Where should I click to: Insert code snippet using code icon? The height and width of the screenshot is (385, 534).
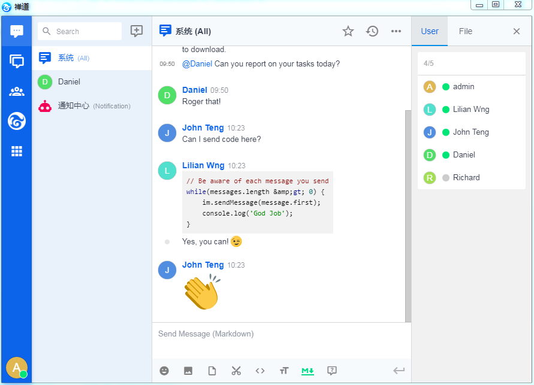(260, 371)
